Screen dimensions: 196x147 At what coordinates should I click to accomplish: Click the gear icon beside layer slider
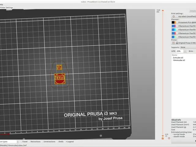(169, 138)
